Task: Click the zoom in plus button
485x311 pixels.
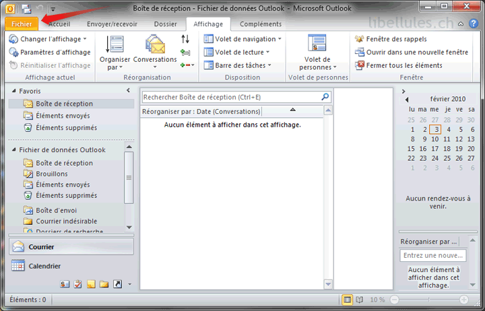Action: [x=463, y=300]
